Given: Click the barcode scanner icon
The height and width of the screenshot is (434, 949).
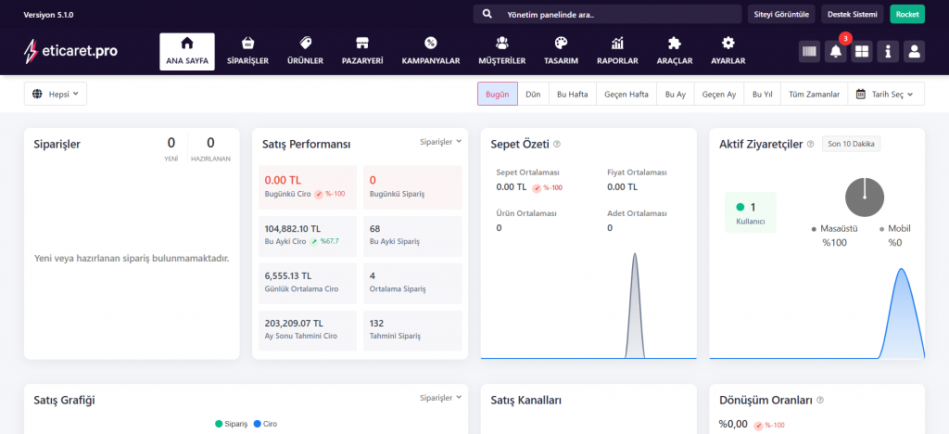Looking at the screenshot, I should pyautogui.click(x=810, y=51).
